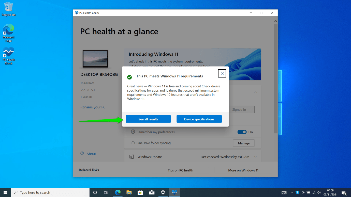Click the scrollbar up arrow
The width and height of the screenshot is (351, 197).
(x=276, y=21)
